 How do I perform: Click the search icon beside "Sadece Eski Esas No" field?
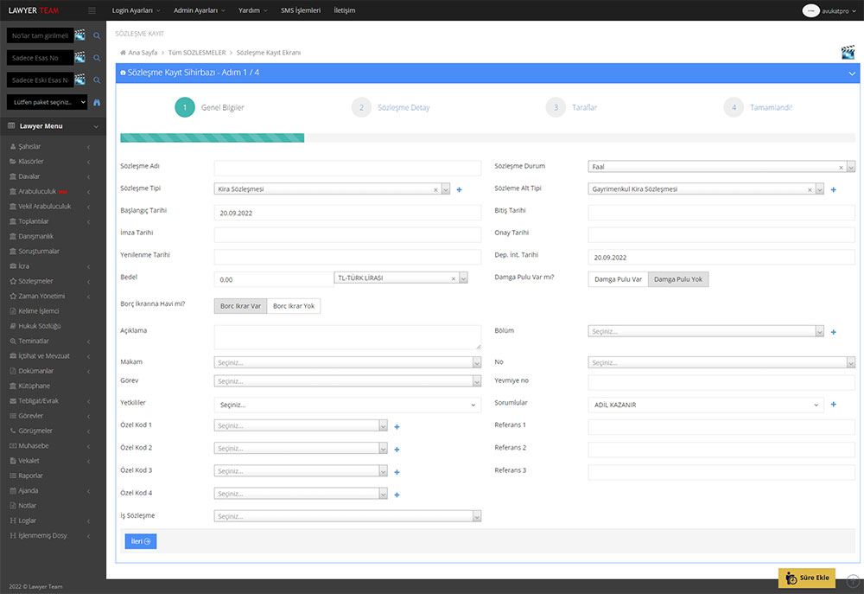97,80
